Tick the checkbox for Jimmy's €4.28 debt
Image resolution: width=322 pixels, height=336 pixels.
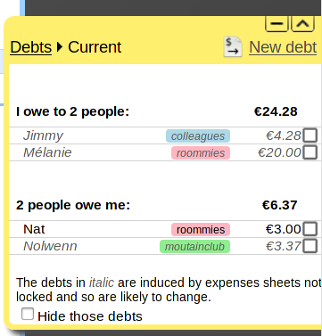click(310, 135)
